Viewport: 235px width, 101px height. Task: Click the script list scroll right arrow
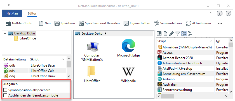(226, 96)
